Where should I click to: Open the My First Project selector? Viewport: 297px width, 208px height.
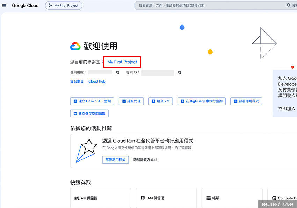(x=64, y=6)
